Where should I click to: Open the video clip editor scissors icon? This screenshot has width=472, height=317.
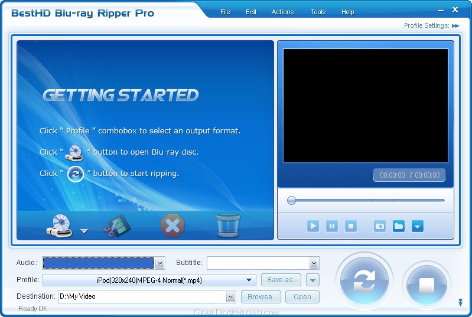[x=117, y=226]
